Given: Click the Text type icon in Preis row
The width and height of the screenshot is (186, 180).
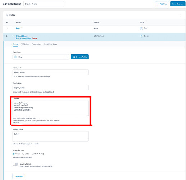Looking at the screenshot, I should (141, 28).
